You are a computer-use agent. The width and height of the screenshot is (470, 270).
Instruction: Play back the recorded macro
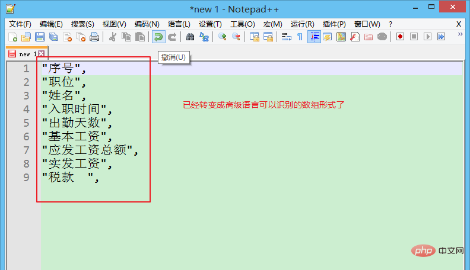(x=427, y=37)
